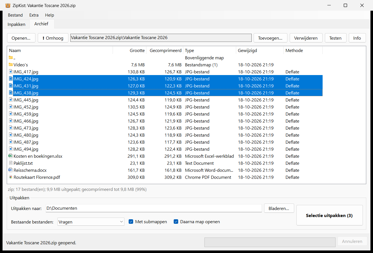Click the file icon for IMG_480.jpg

11,135
